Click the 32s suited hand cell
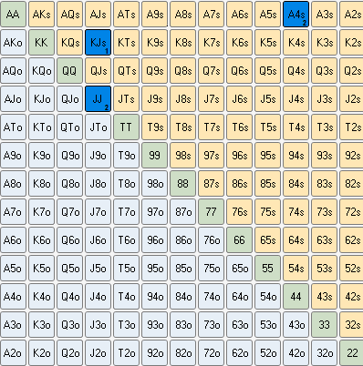The image size is (363, 366). [351, 324]
